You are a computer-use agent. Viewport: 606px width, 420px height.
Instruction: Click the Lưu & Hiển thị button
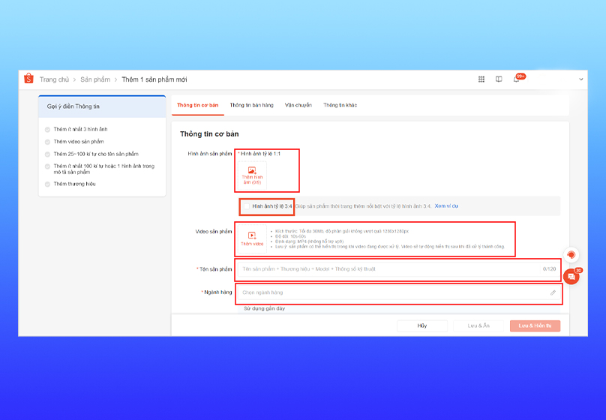[535, 325]
